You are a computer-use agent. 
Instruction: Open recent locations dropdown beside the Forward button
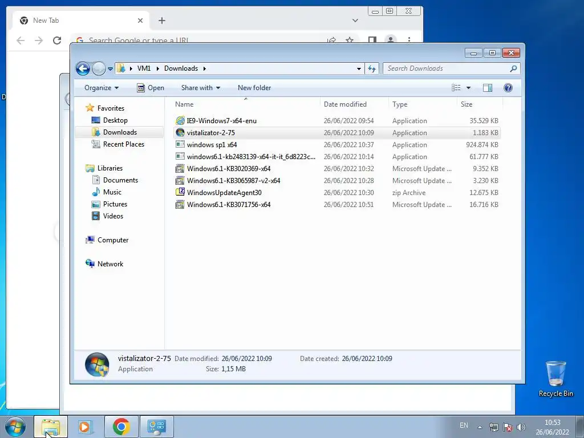point(110,68)
